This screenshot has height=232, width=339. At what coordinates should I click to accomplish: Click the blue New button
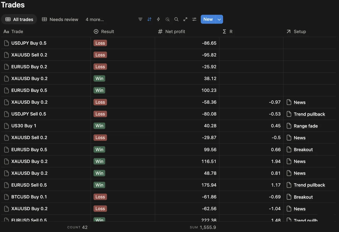point(208,19)
